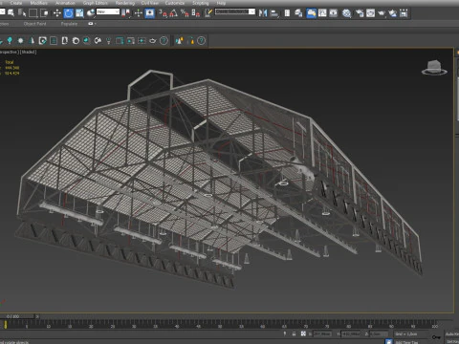Toggle Angle Snap on the toolbar
The height and width of the screenshot is (344, 459).
[174, 13]
